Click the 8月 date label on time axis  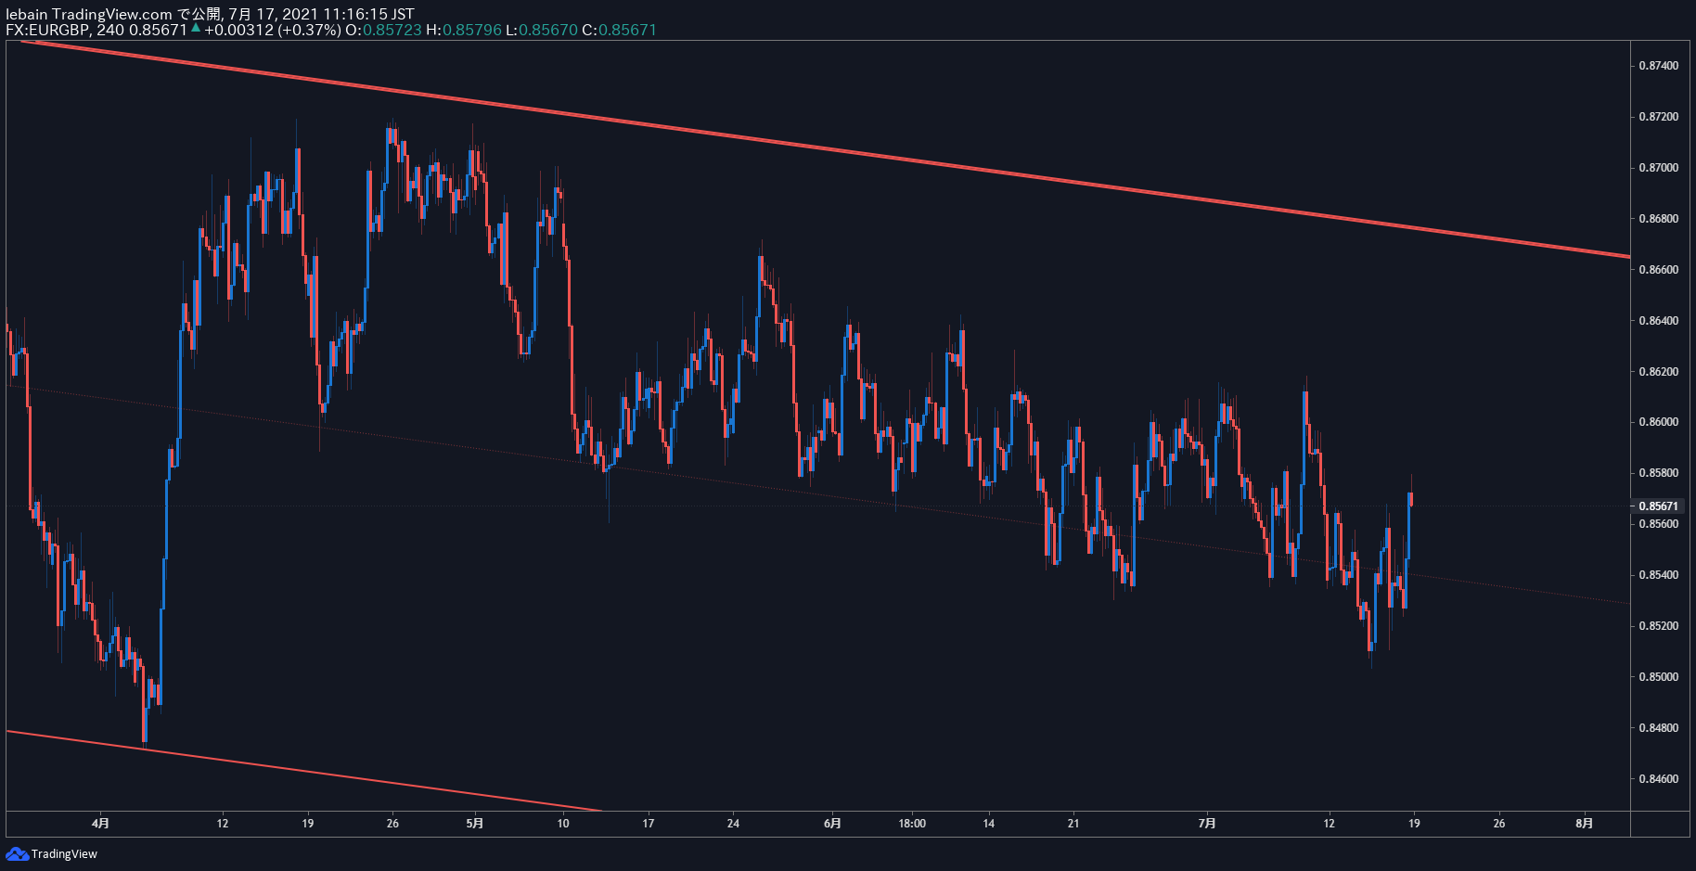pos(1585,824)
